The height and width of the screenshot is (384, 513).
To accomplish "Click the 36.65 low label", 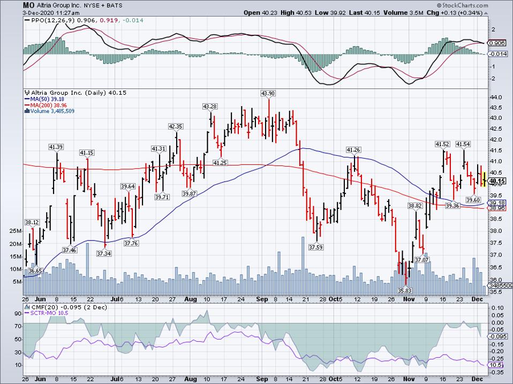I will [x=35, y=270].
